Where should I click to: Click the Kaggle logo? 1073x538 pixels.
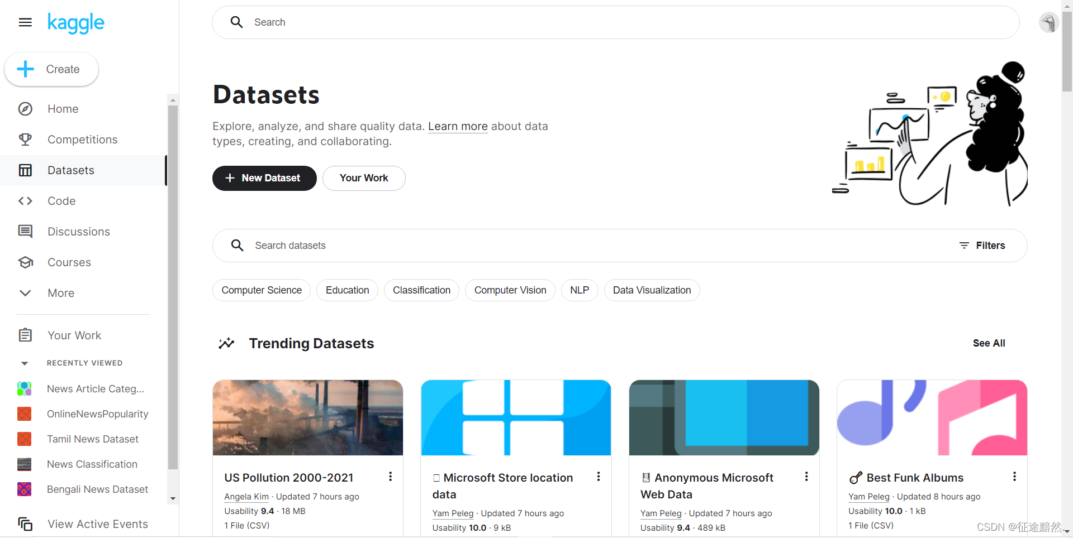click(76, 23)
